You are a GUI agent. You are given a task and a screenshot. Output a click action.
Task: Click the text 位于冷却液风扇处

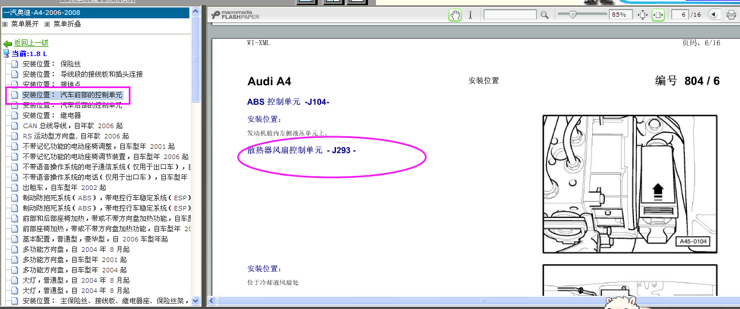coord(273,282)
